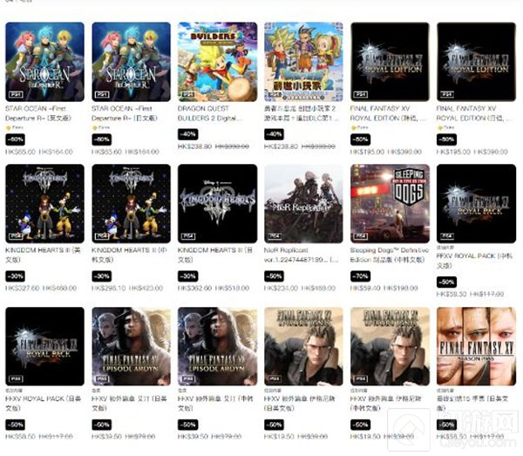
Task: Open the Chinese-cover Dragon Quest Builders 2 thumbnail
Action: point(303,62)
